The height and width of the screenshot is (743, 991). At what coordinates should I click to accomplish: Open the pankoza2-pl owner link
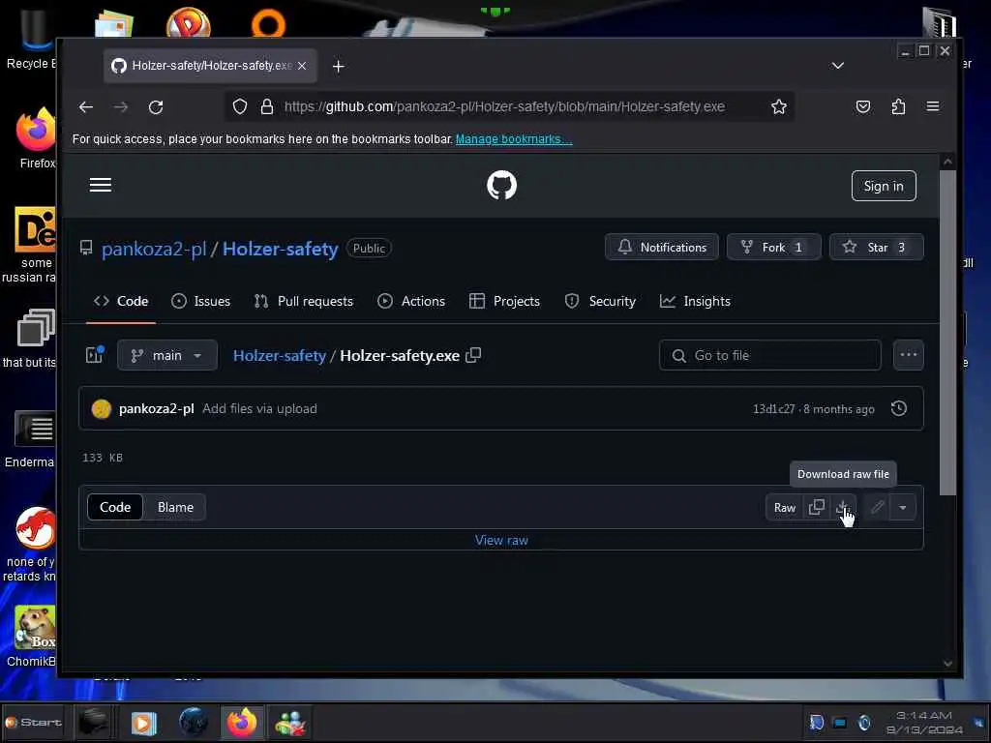tap(154, 249)
